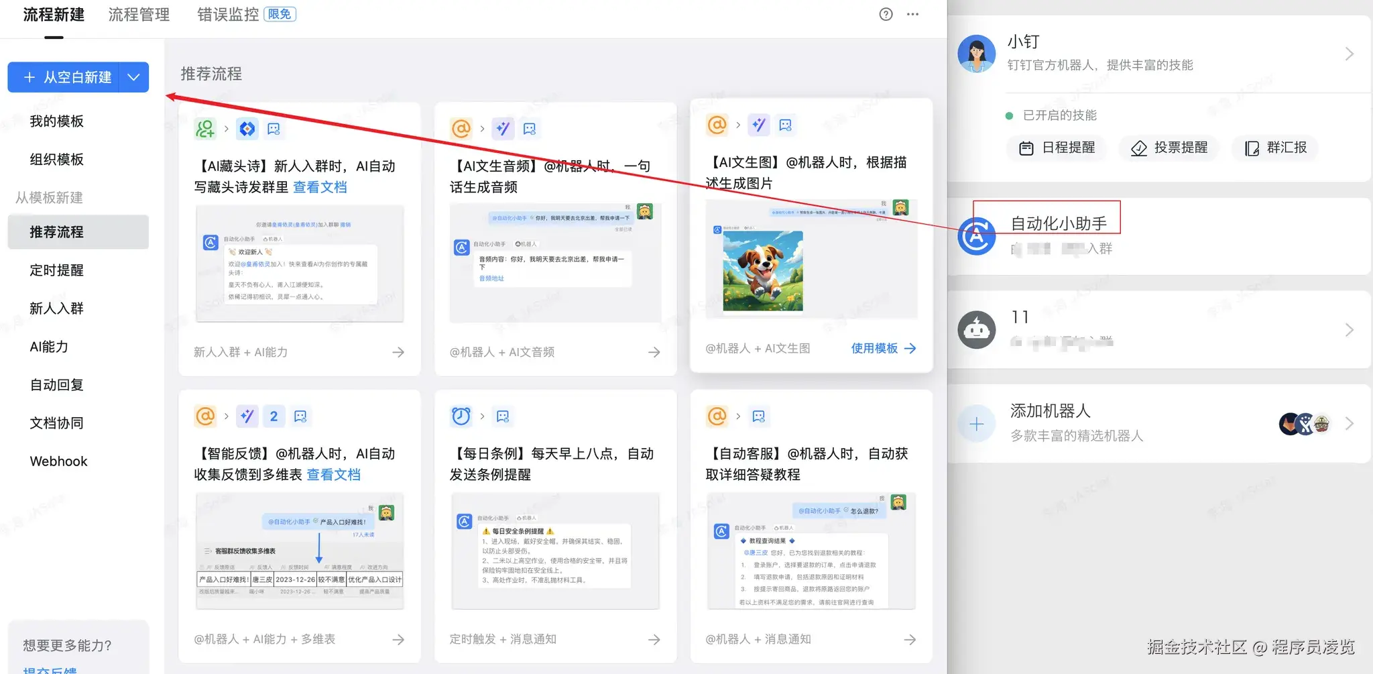This screenshot has height=674, width=1373.
Task: Switch to the 流程管理 tab
Action: 139,15
